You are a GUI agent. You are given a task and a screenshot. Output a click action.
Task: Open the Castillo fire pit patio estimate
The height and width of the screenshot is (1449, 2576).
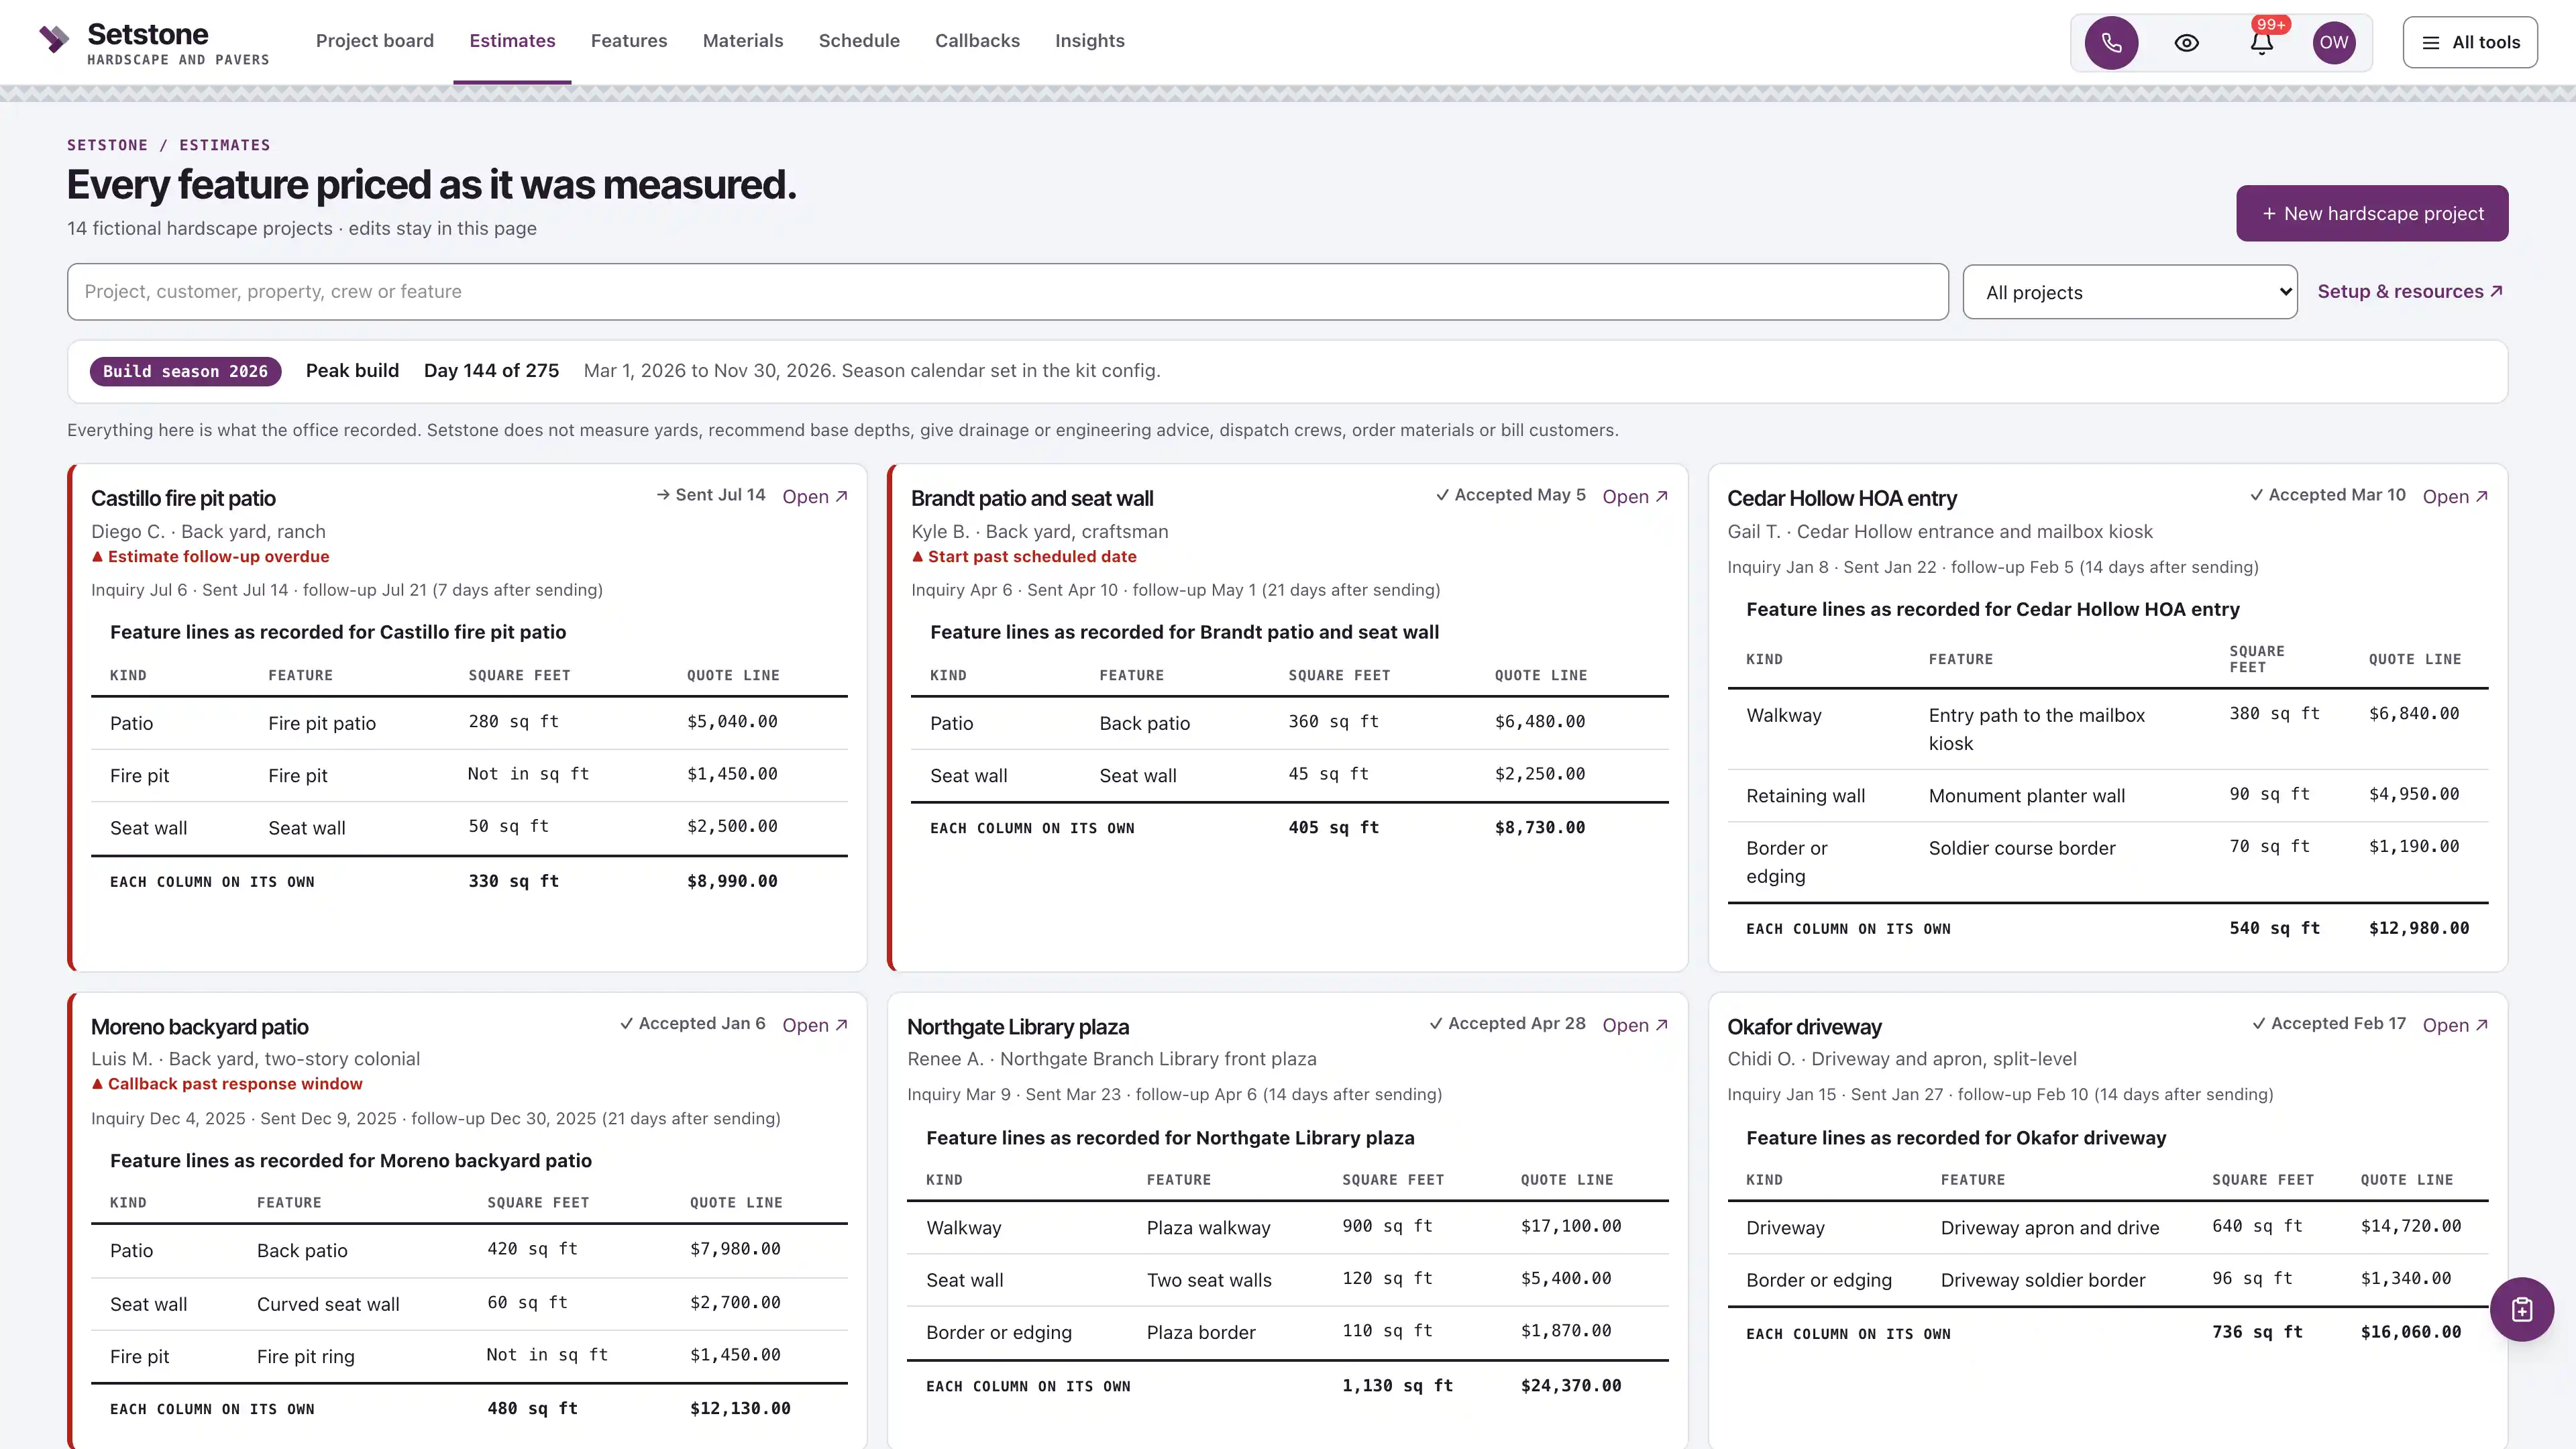coord(814,497)
